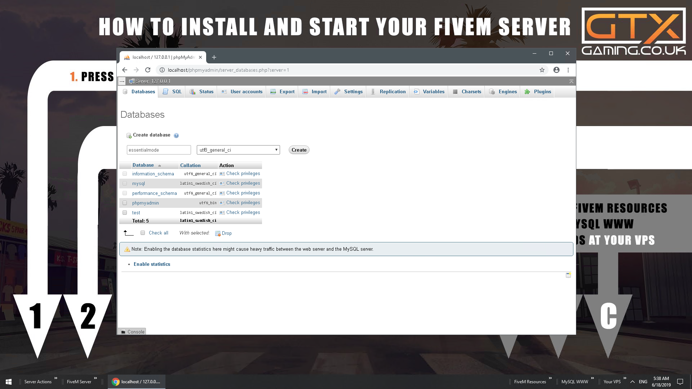
Task: Expand FiveM Server toolbar chevron
Action: (96, 378)
